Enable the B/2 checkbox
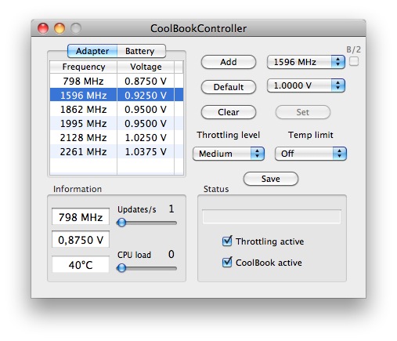 pyautogui.click(x=354, y=61)
